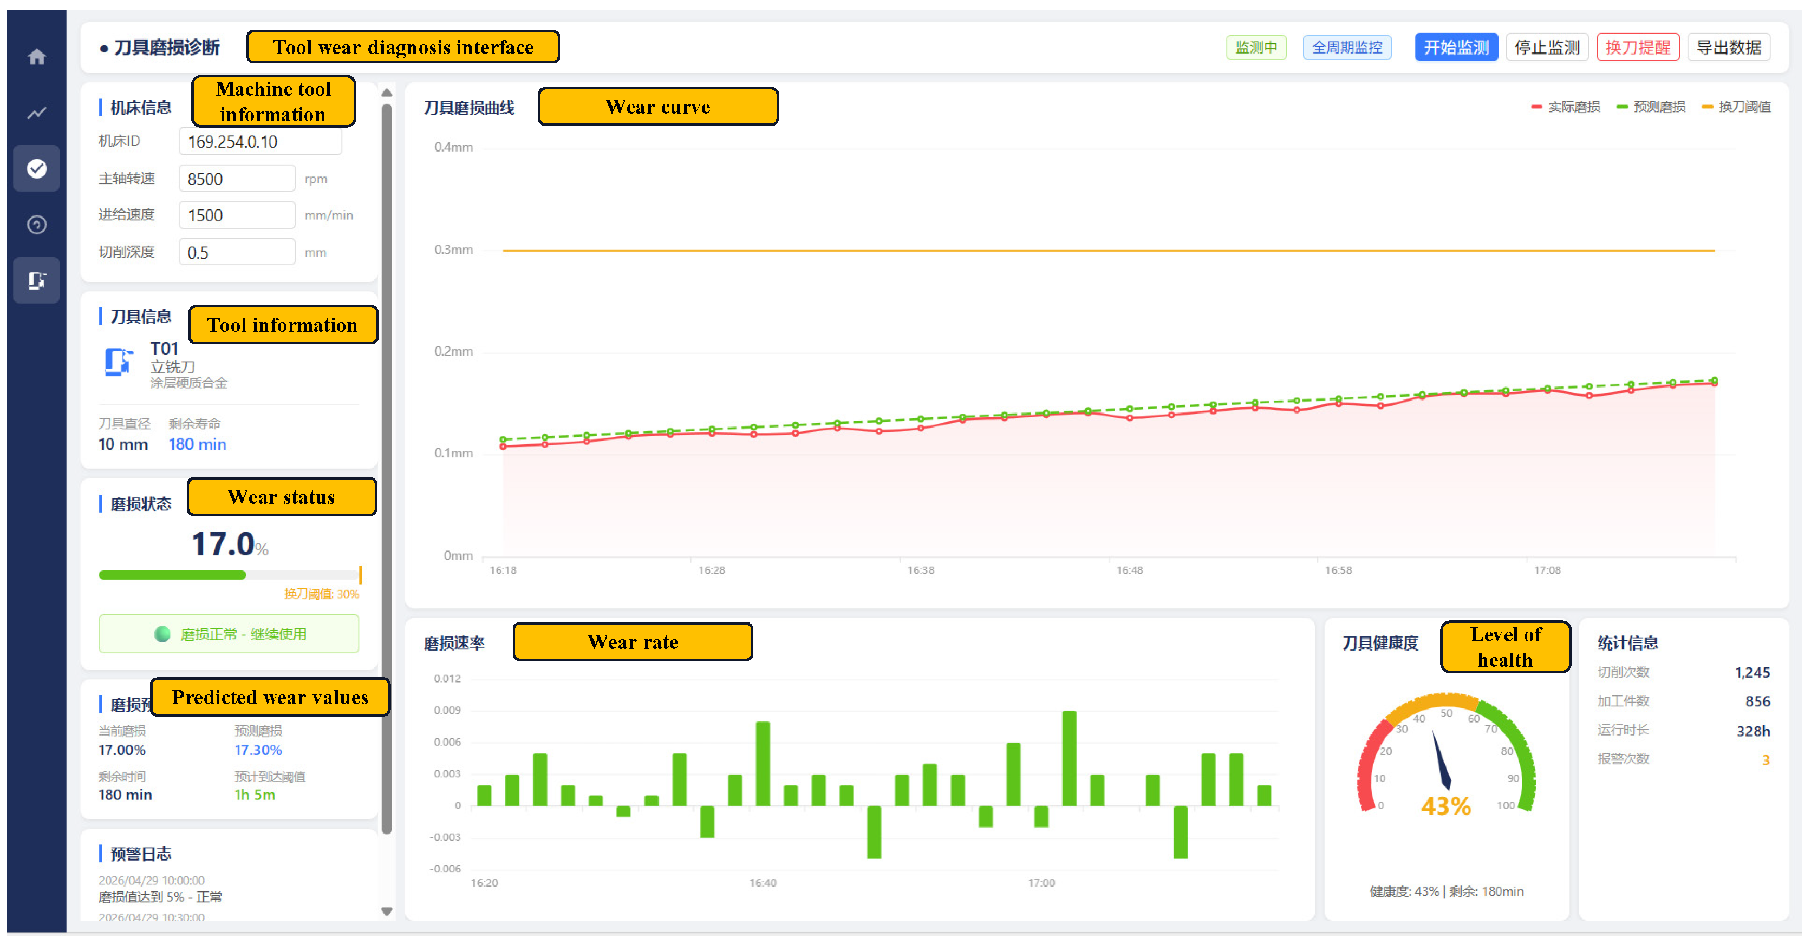Click the left panel scroll-up arrow
This screenshot has height=945, width=1811.
point(387,93)
